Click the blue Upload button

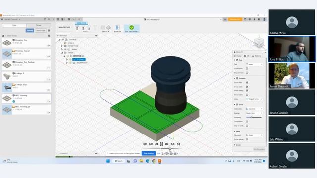(x=30, y=30)
